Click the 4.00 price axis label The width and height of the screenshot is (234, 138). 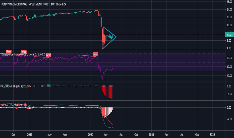[229, 48]
